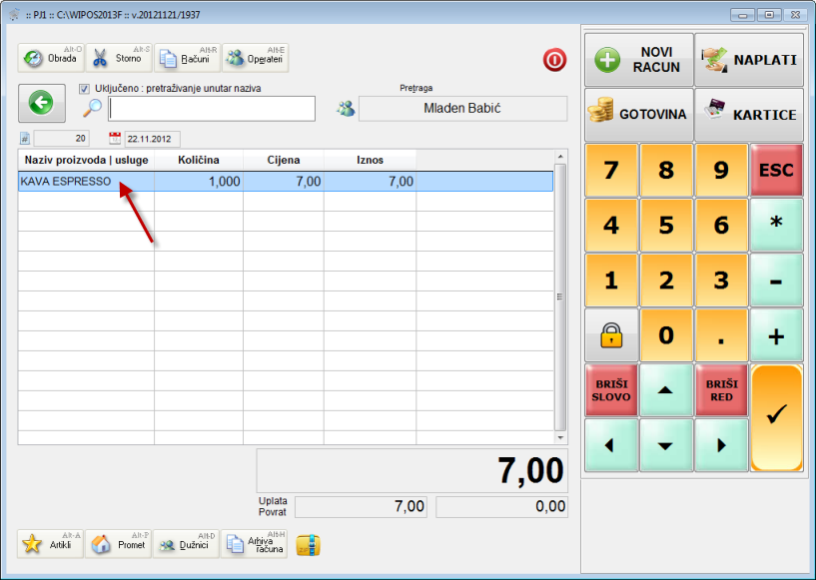
Task: Select GOTOVINA cash payment
Action: [x=636, y=114]
